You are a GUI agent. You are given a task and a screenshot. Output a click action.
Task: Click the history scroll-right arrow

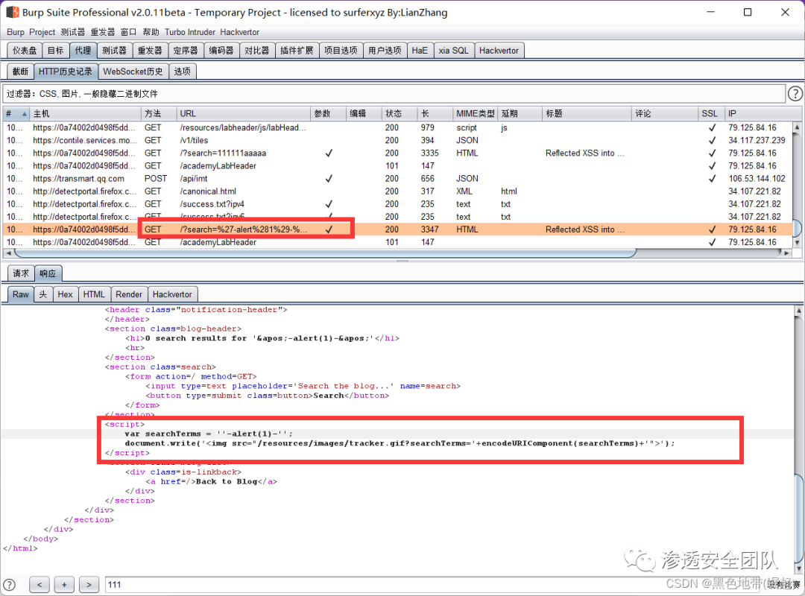click(786, 253)
